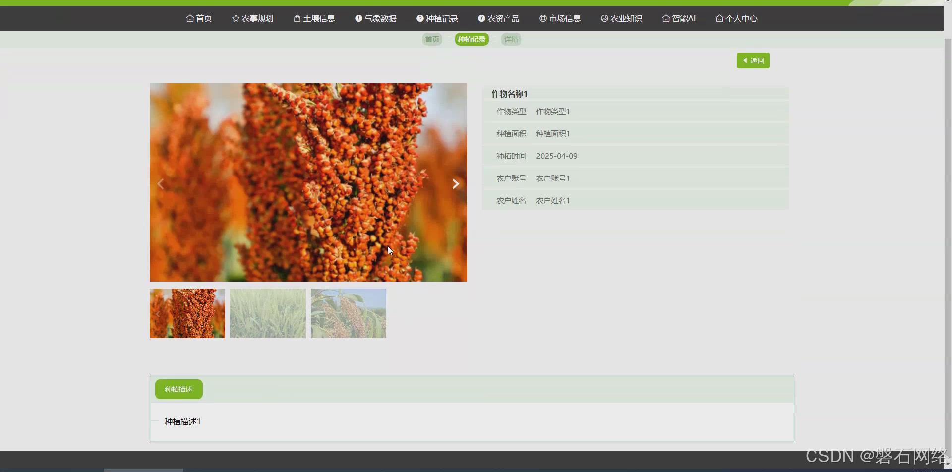Click the house icon beside 智能AI
The width and height of the screenshot is (952, 472).
[x=666, y=18]
